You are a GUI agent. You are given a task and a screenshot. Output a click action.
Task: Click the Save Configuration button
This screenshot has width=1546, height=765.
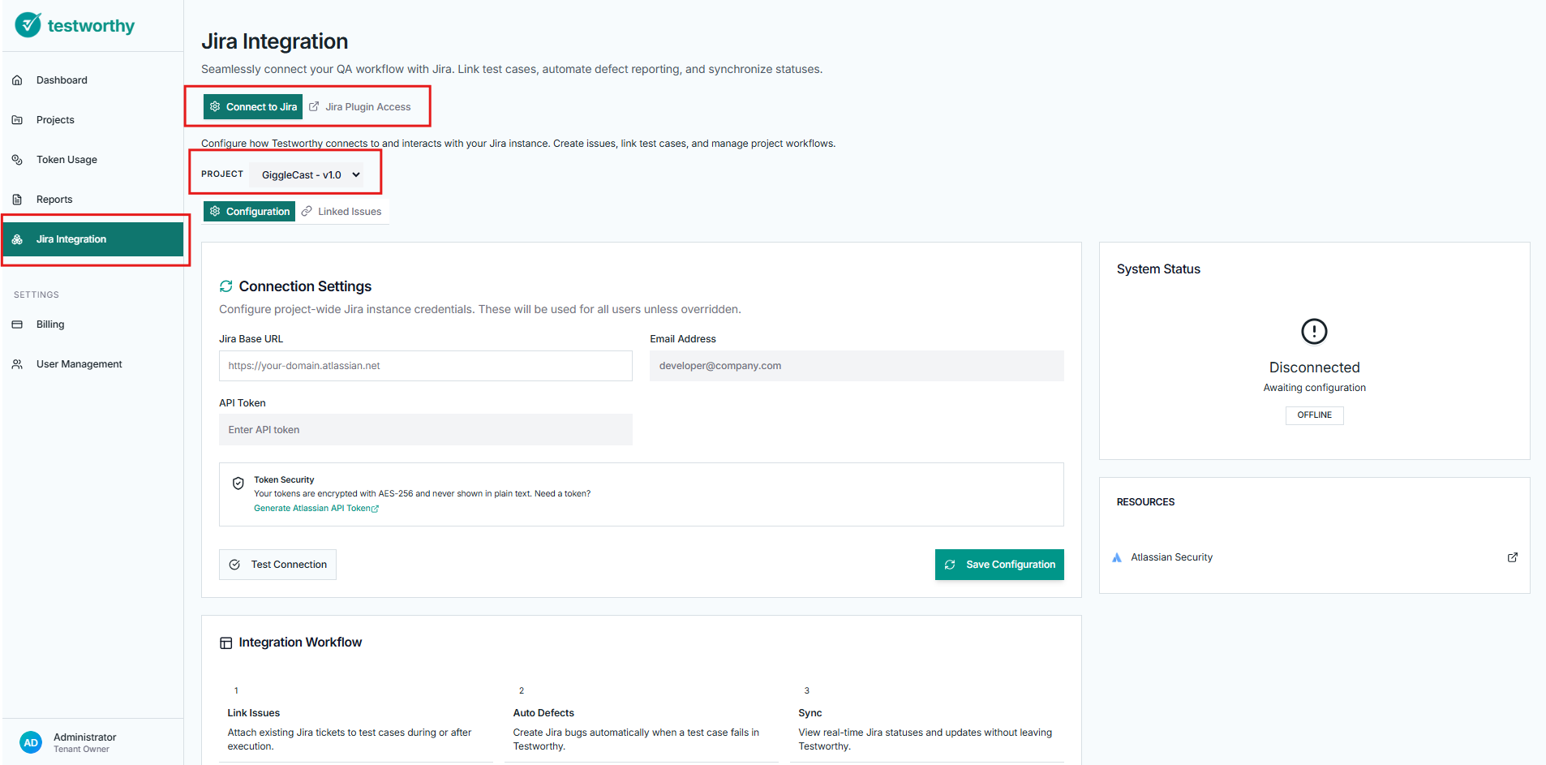[999, 565]
